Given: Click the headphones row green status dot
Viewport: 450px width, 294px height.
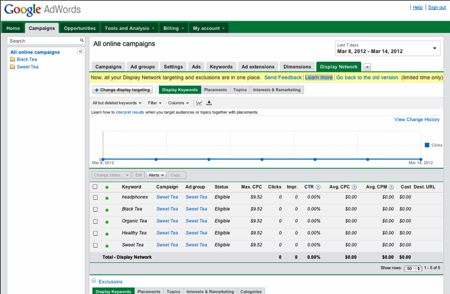Looking at the screenshot, I should pyautogui.click(x=107, y=198).
